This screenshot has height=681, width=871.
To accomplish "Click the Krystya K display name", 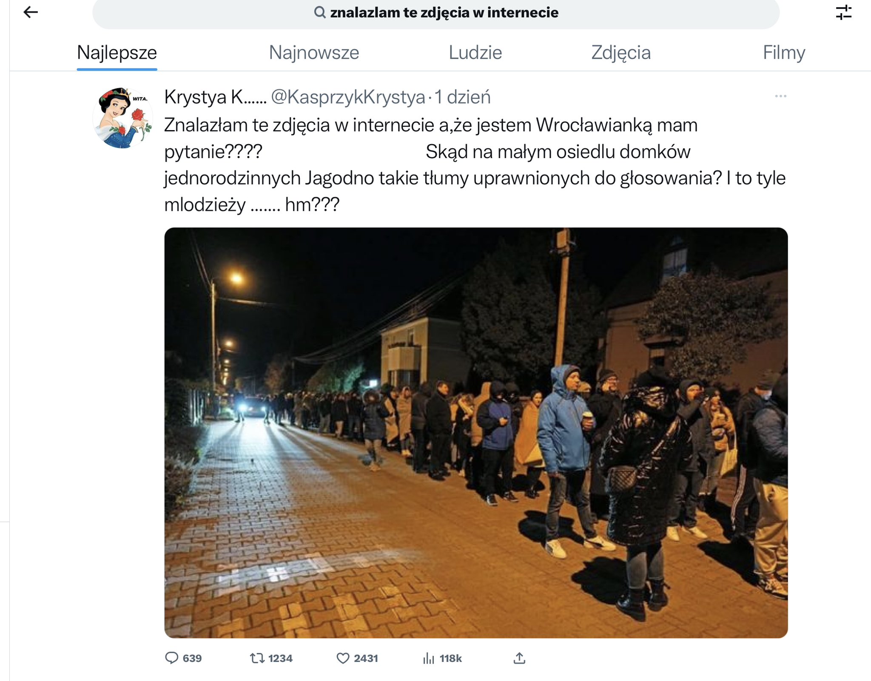I will (x=215, y=97).
